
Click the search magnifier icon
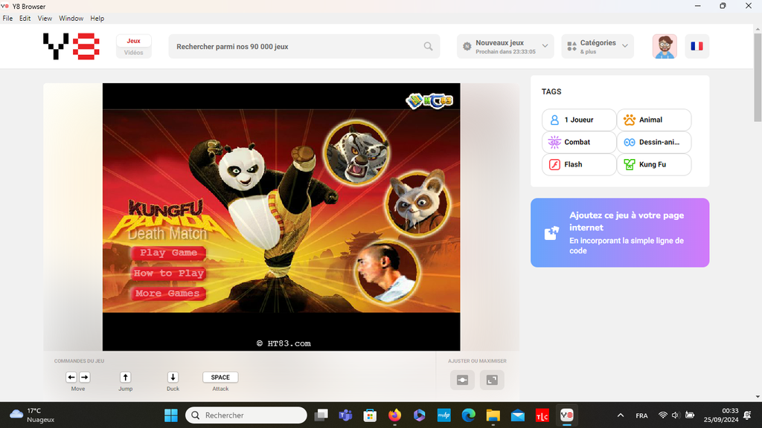(428, 46)
